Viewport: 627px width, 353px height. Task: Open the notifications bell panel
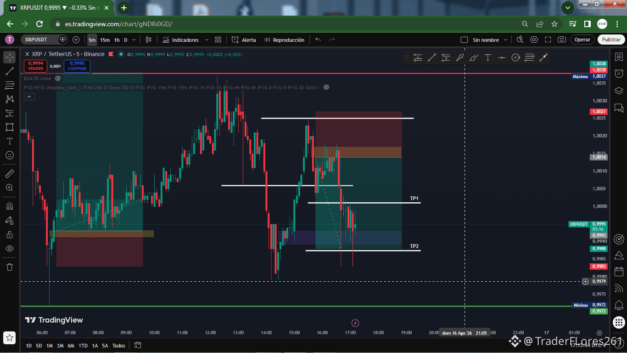click(619, 305)
